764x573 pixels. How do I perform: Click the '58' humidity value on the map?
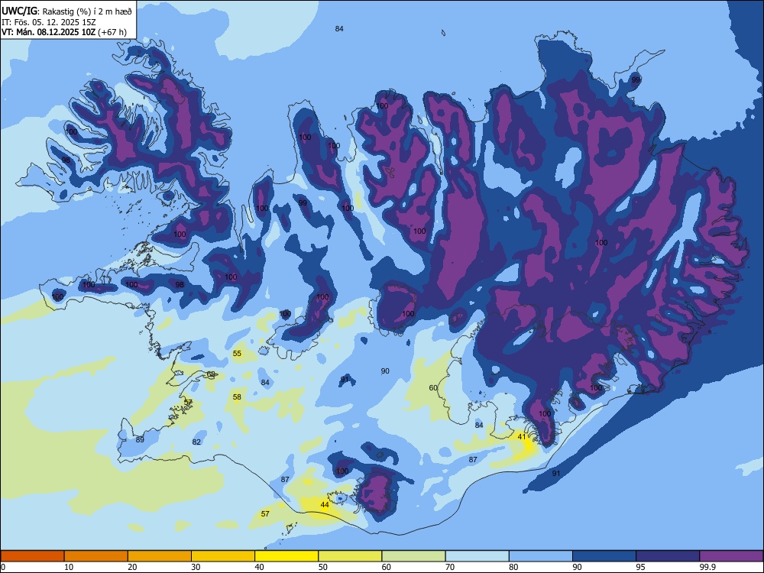[x=237, y=397]
